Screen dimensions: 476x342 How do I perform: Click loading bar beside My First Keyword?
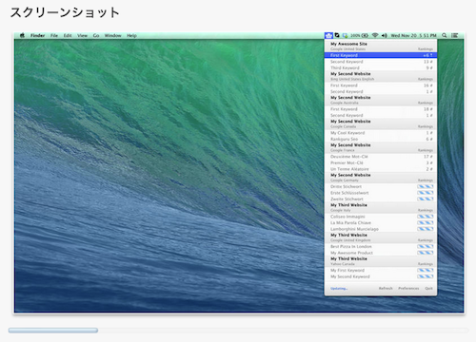426,270
